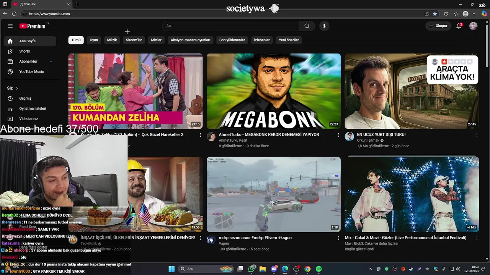Open the notifications bell
The width and height of the screenshot is (490, 275).
459,26
